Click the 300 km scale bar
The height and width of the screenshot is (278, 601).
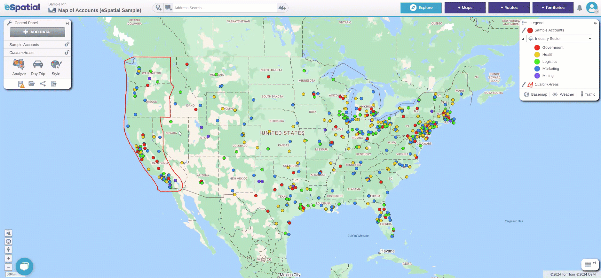[x=15, y=274]
